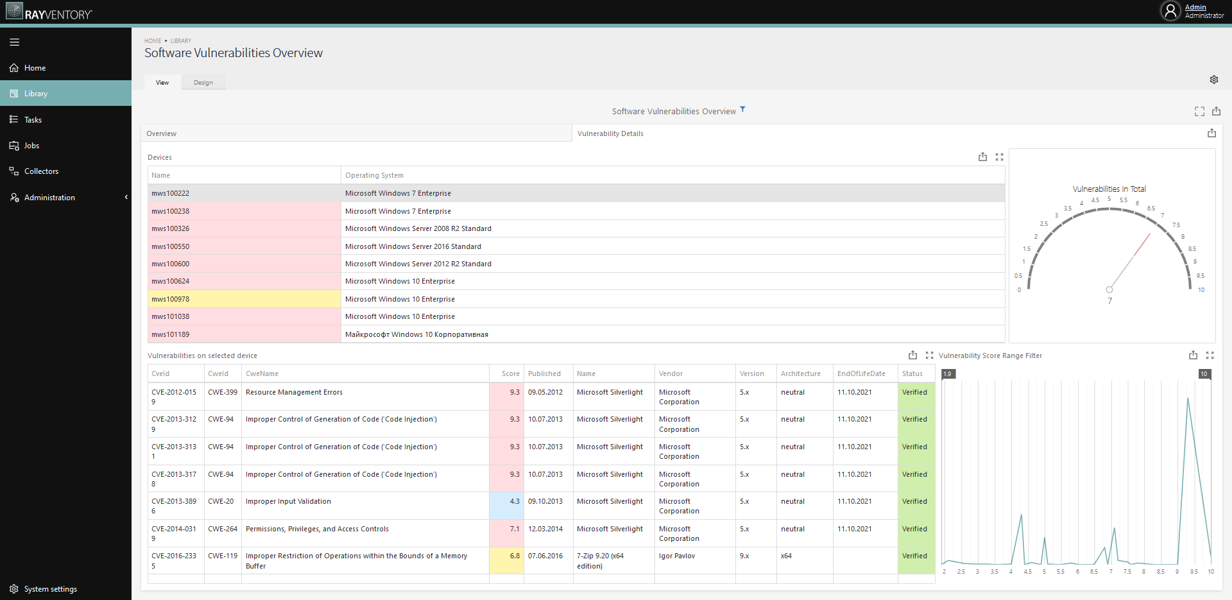
Task: Select device row mws100624
Action: pyautogui.click(x=576, y=281)
